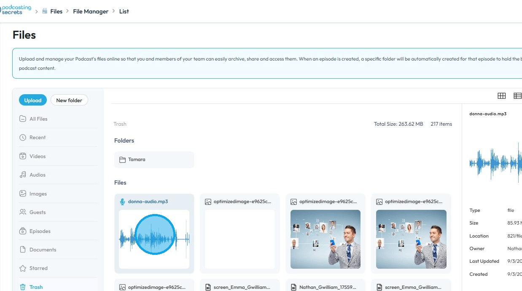Click the Folders section heading
522x291 pixels.
pyautogui.click(x=124, y=140)
